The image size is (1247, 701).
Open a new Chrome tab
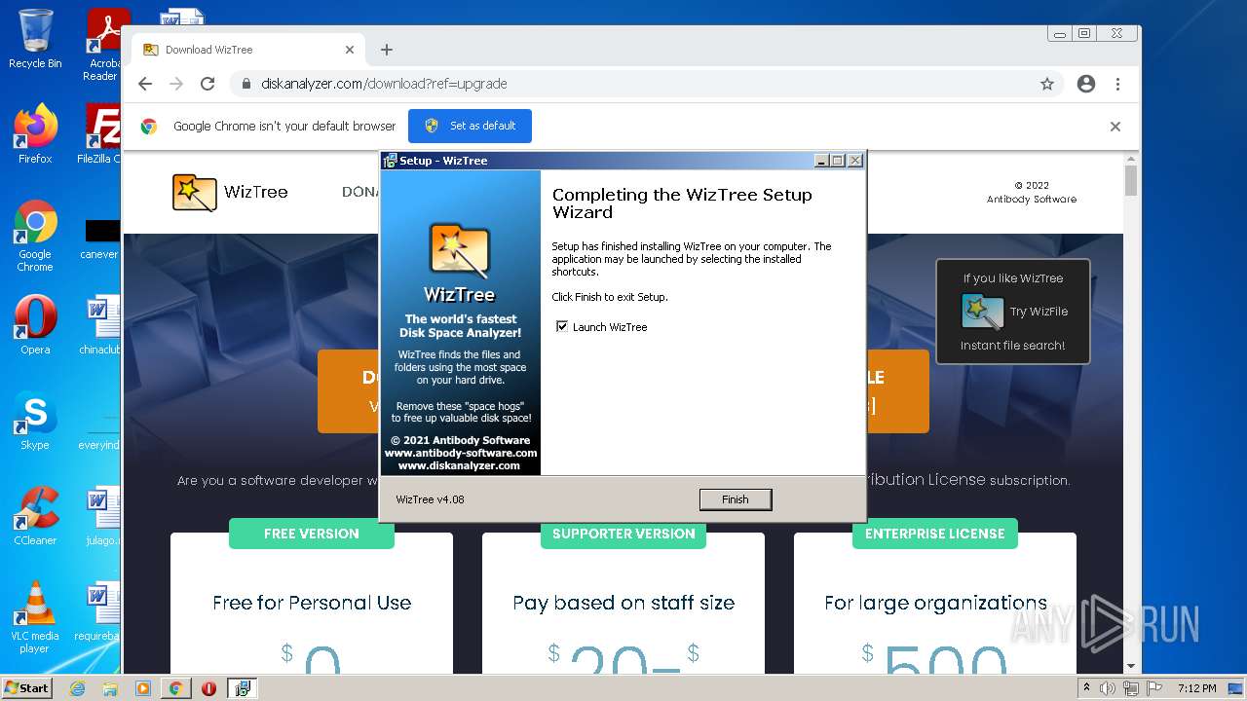387,50
